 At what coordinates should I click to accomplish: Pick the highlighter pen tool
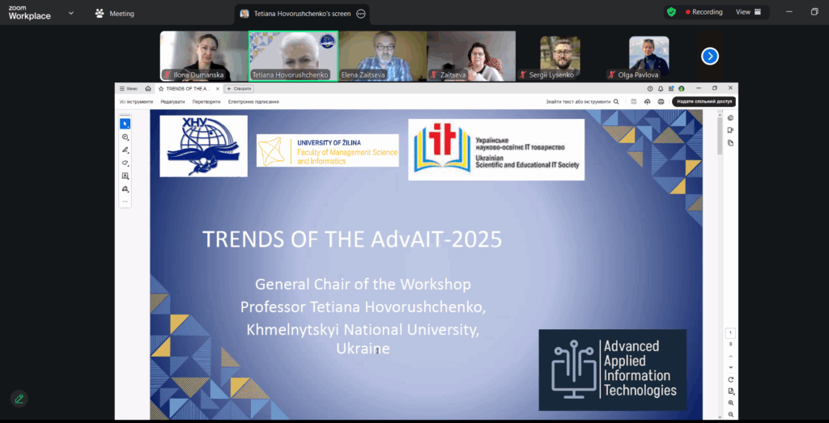click(125, 150)
